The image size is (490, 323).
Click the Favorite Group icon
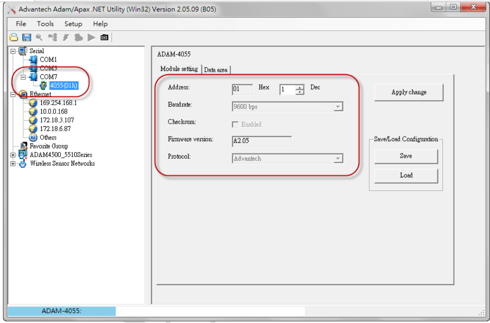[24, 146]
